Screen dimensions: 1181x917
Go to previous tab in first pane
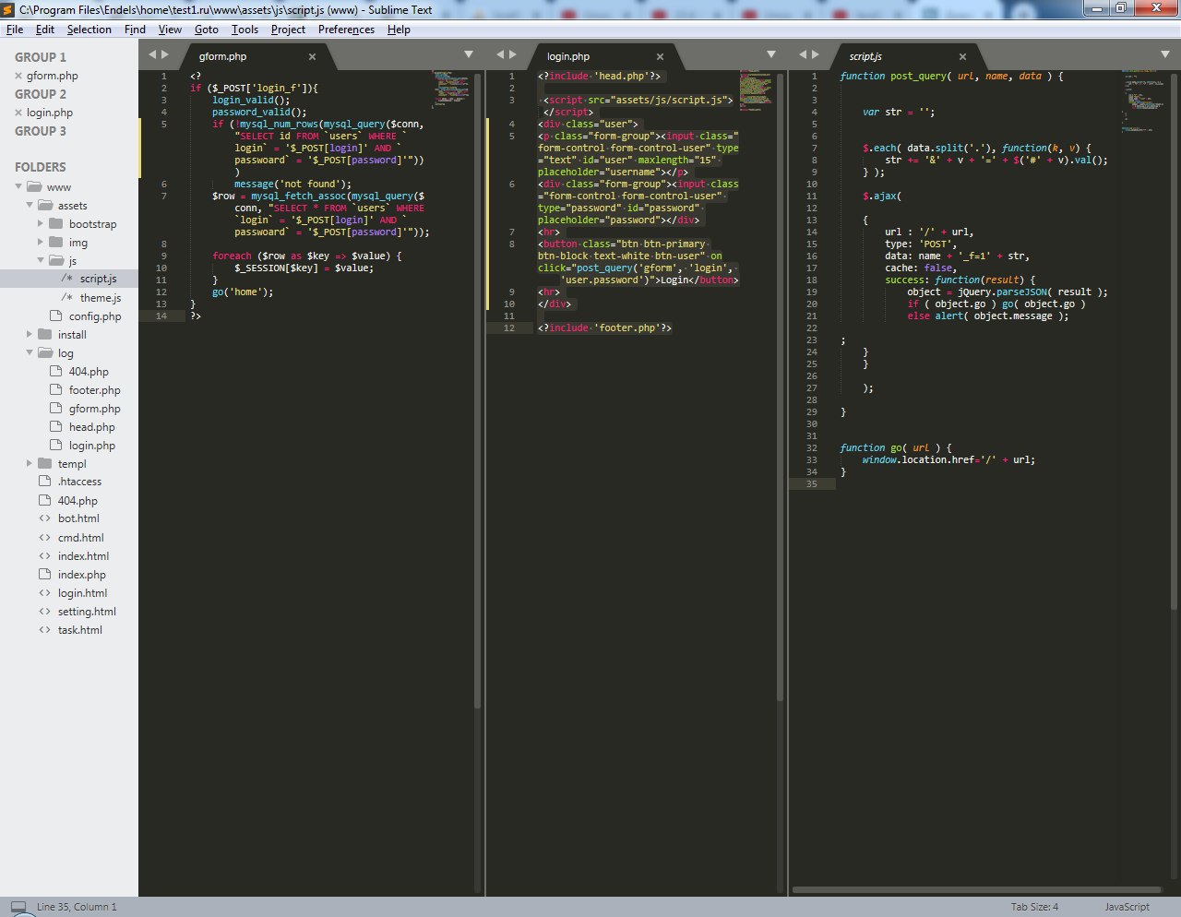tap(152, 54)
